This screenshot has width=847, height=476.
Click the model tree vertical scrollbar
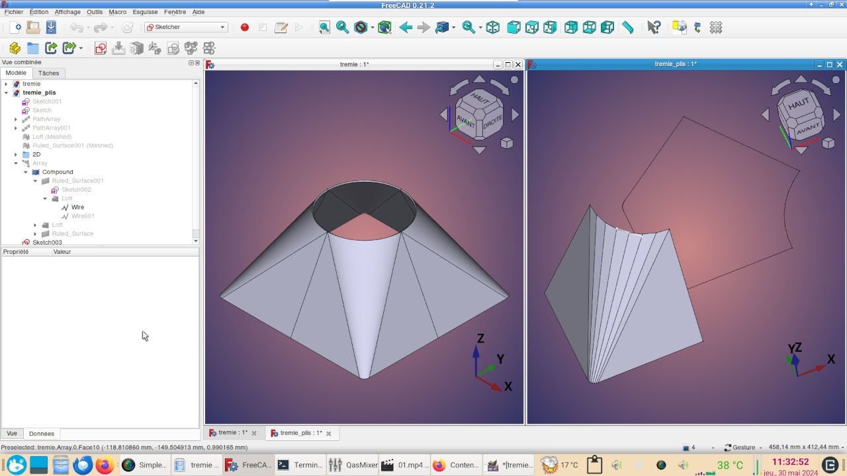[196, 162]
